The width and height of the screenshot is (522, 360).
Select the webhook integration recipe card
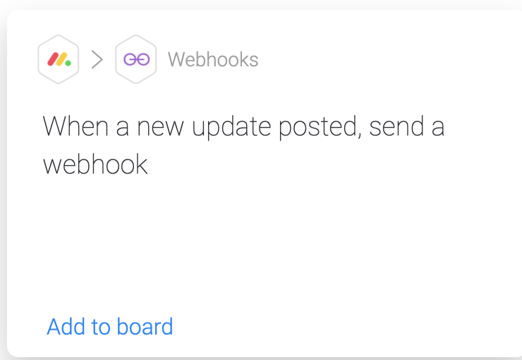click(x=265, y=183)
